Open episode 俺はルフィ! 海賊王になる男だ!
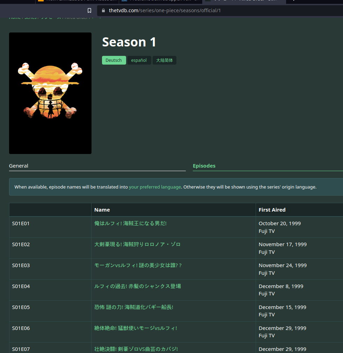Image resolution: width=343 pixels, height=353 pixels. point(130,223)
